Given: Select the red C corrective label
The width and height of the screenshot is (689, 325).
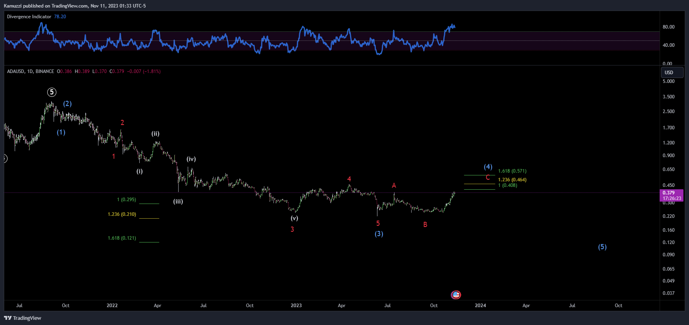Looking at the screenshot, I should tap(488, 177).
